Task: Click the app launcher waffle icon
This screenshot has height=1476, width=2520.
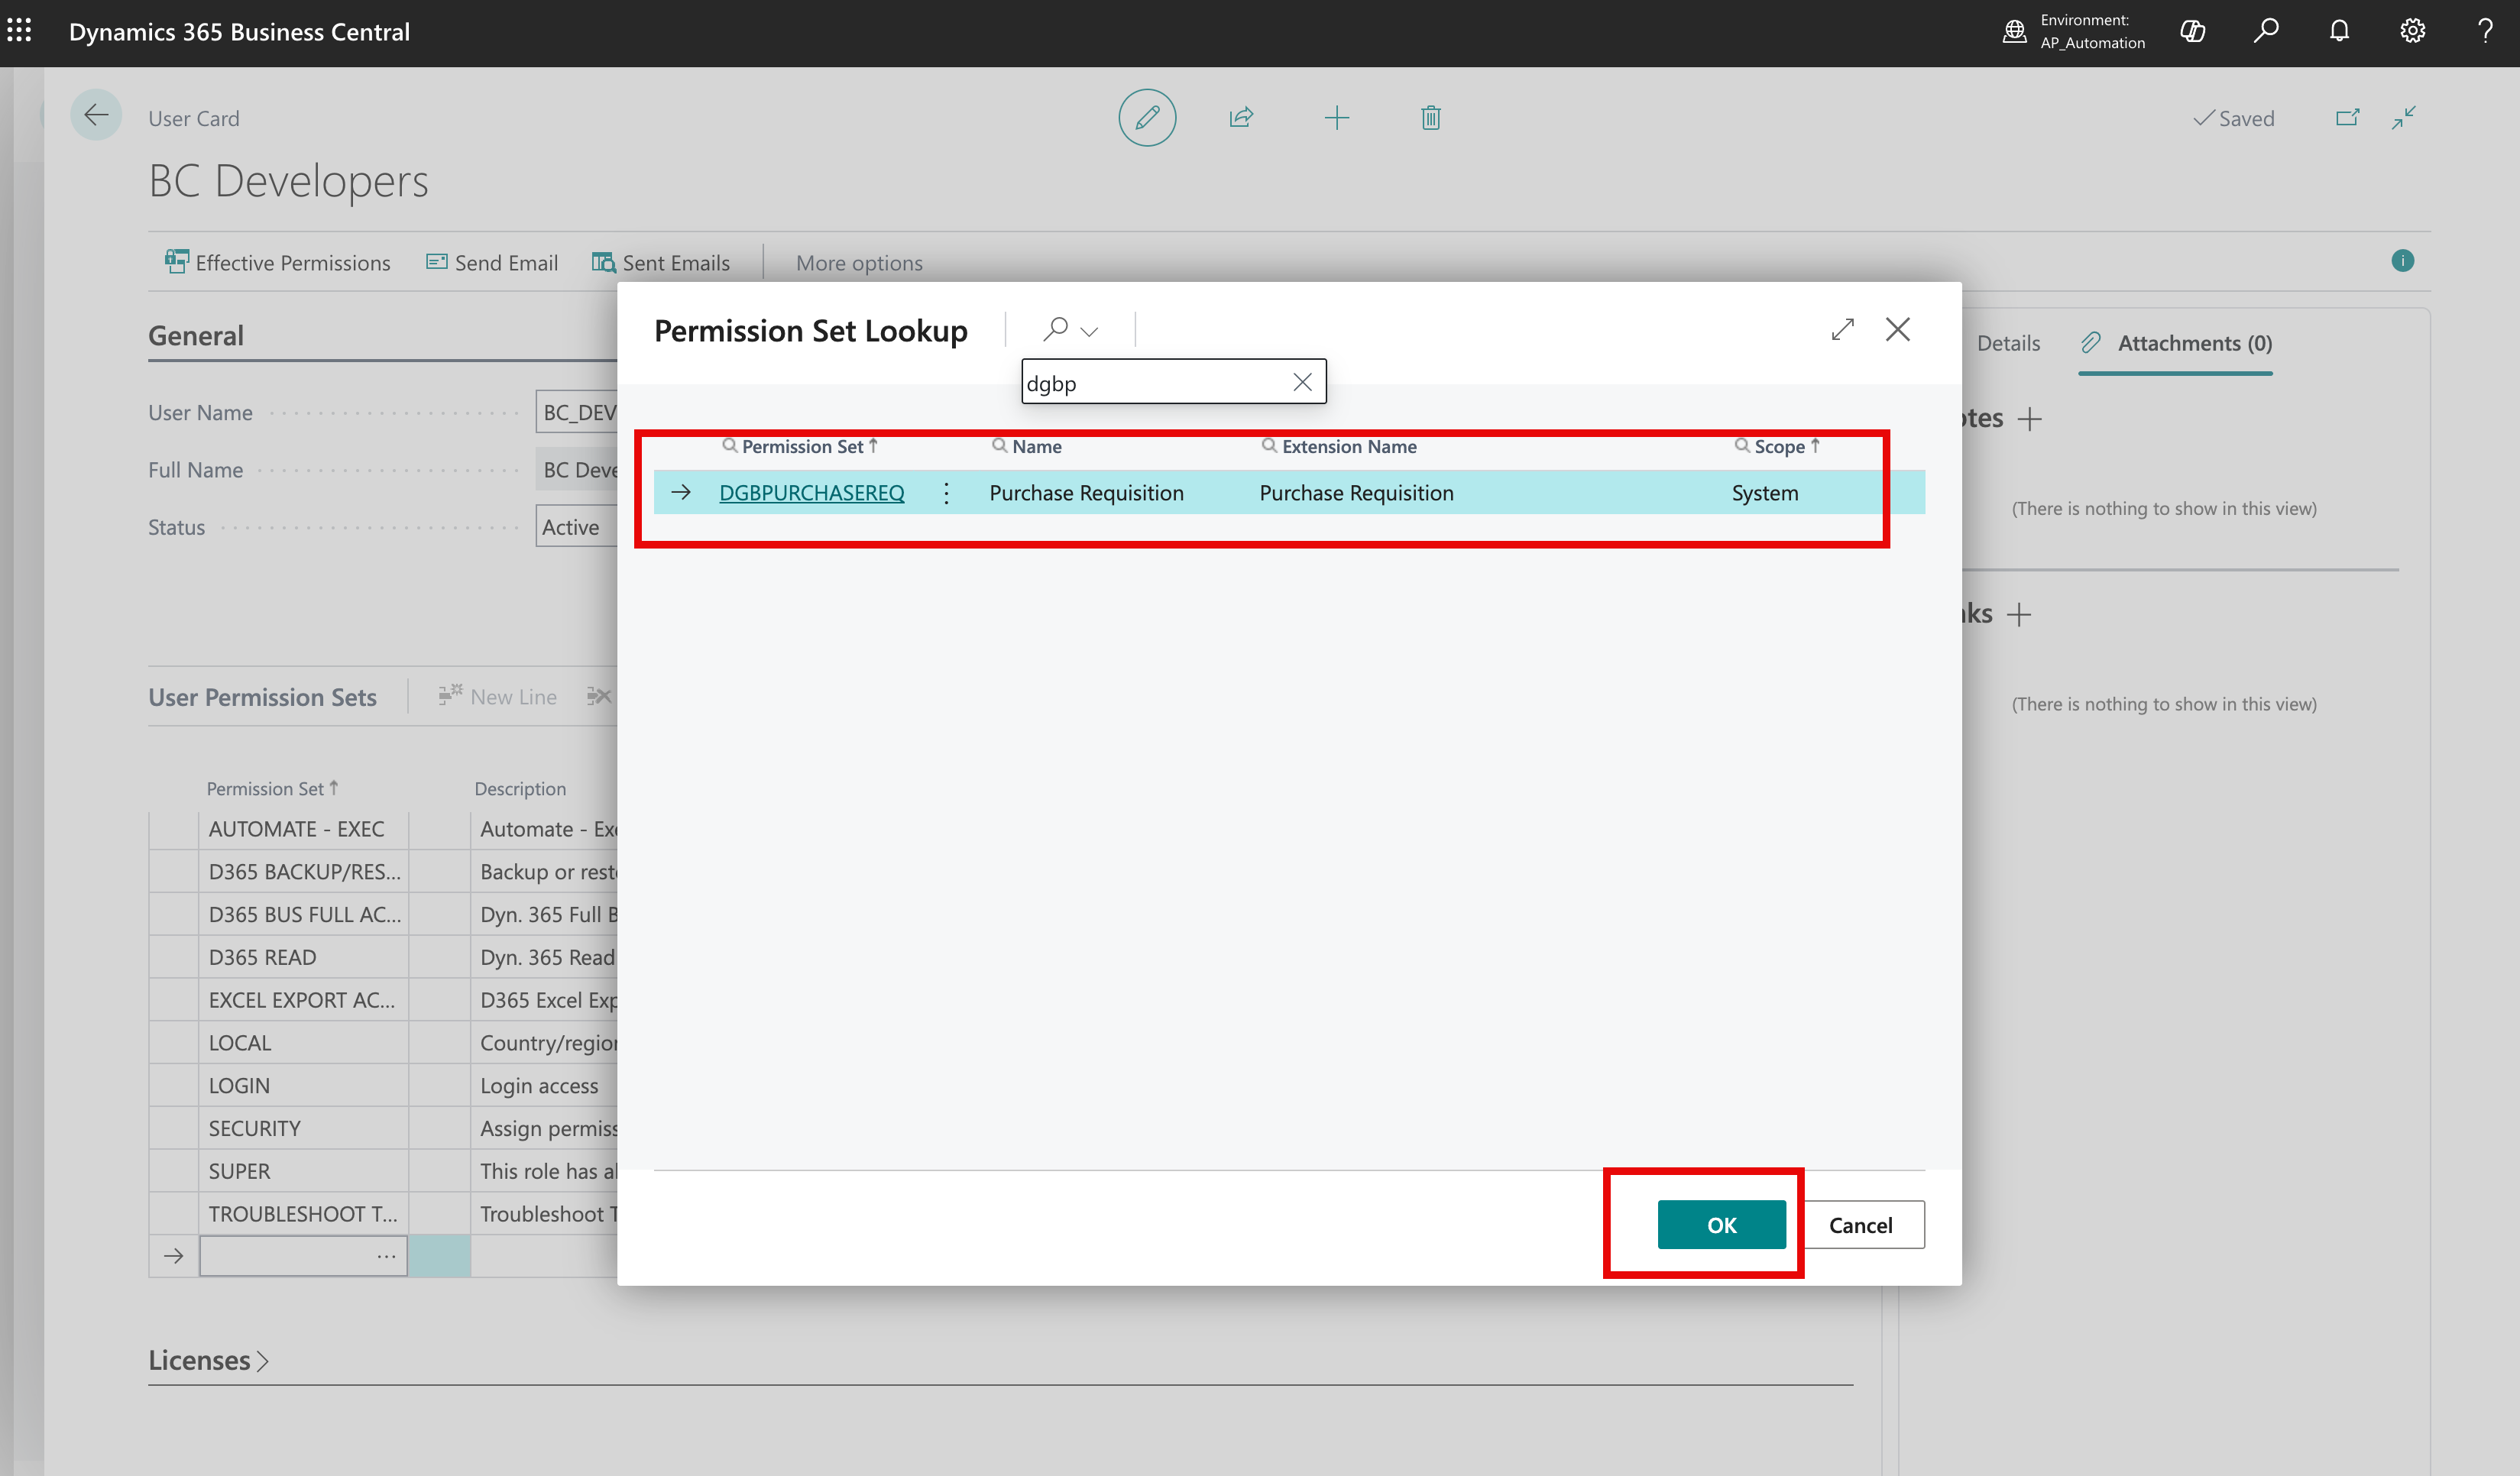Action: [x=20, y=30]
